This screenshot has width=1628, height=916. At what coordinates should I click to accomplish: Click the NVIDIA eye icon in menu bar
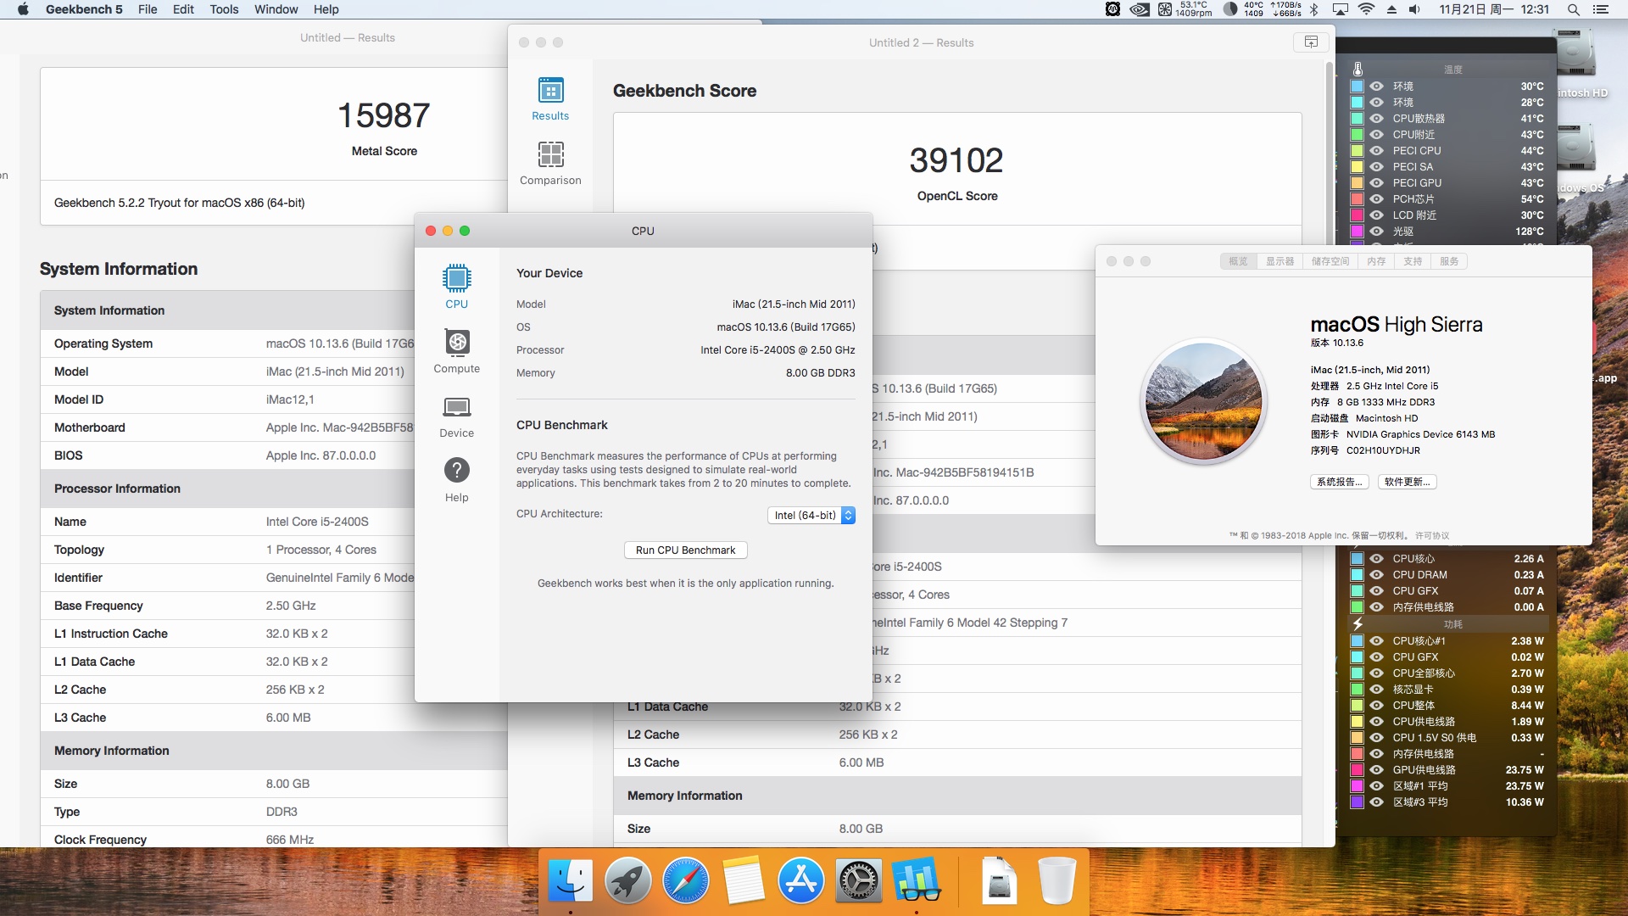(x=1140, y=9)
